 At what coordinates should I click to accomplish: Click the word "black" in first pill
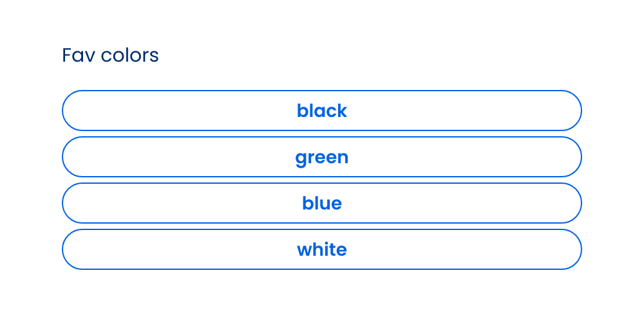[x=321, y=111]
